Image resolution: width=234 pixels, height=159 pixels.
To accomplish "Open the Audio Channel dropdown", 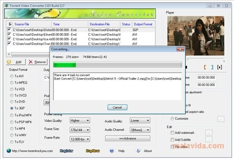I will (x=140, y=130).
